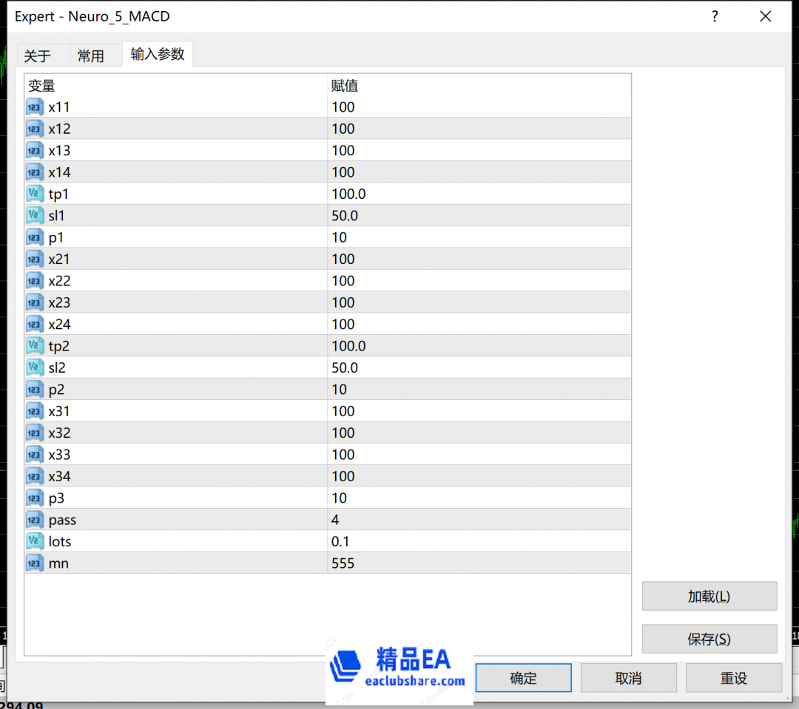Image resolution: width=799 pixels, height=709 pixels.
Task: Click the double-type icon beside tp1
Action: tap(36, 194)
